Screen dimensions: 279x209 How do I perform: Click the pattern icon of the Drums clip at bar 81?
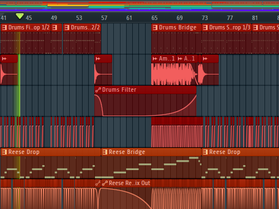click(x=256, y=28)
